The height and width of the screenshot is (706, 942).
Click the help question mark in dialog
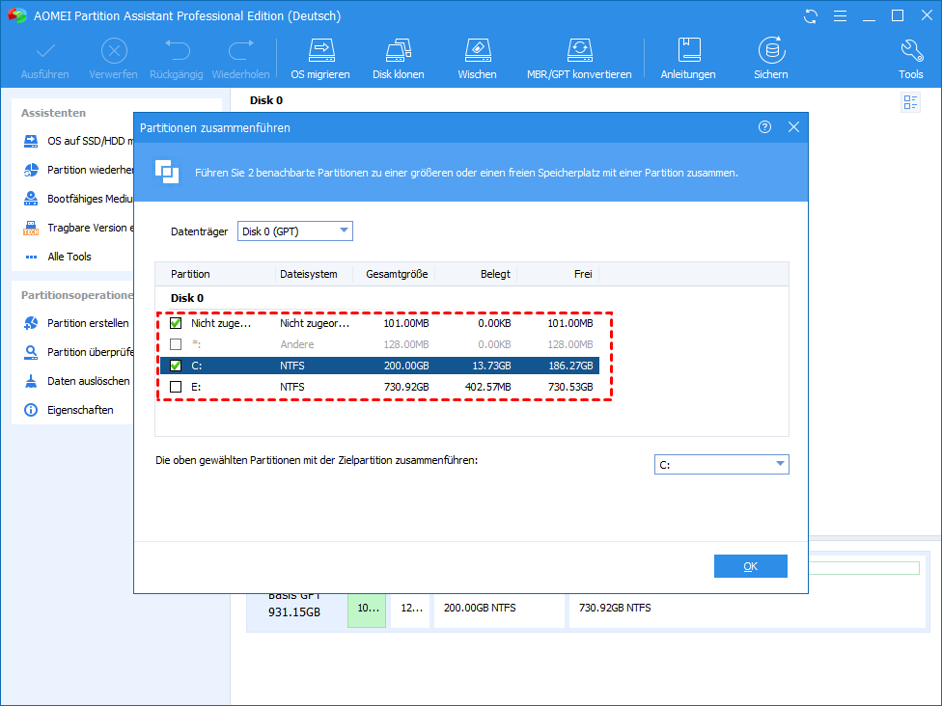click(764, 127)
